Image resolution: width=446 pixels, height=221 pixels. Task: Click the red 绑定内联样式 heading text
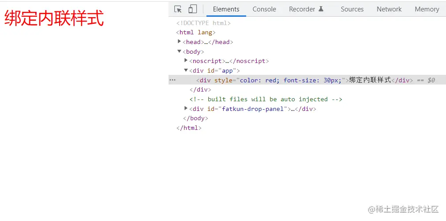click(54, 19)
